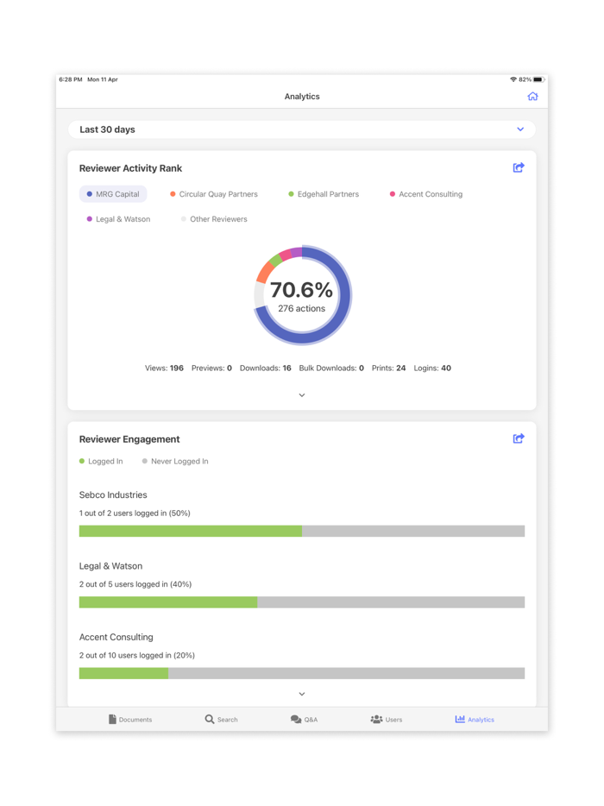This screenshot has width=604, height=806.
Task: Open the Home screen via the house icon
Action: pyautogui.click(x=533, y=96)
